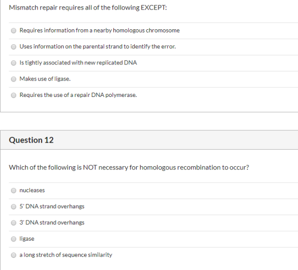Click answer text 'Makes use of ligase.'

coord(45,79)
